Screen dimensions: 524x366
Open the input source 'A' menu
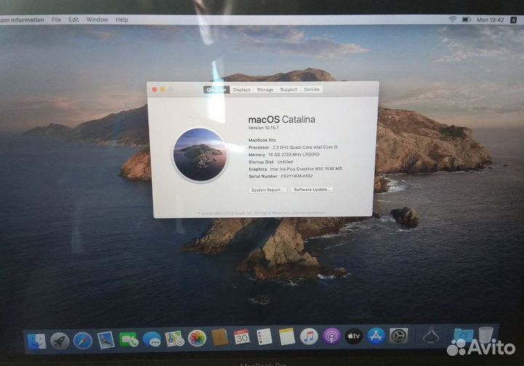(513, 20)
